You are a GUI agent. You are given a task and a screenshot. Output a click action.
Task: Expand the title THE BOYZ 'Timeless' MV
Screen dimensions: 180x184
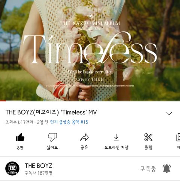click(51, 112)
